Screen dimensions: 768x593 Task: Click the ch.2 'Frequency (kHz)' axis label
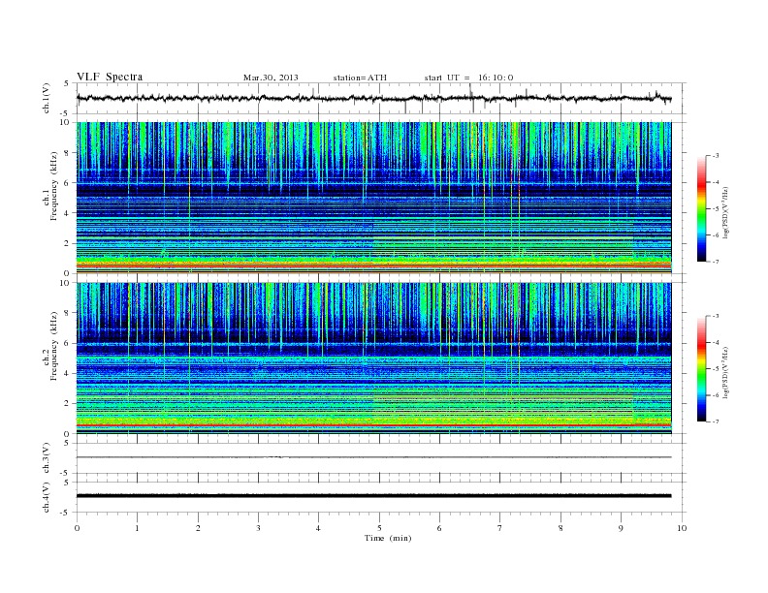[x=53, y=346]
